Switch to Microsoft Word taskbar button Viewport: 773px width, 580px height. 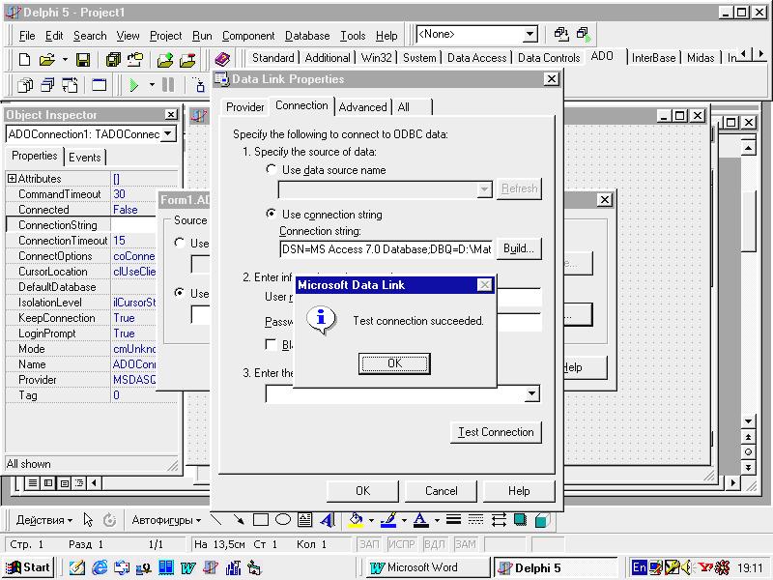pyautogui.click(x=427, y=567)
